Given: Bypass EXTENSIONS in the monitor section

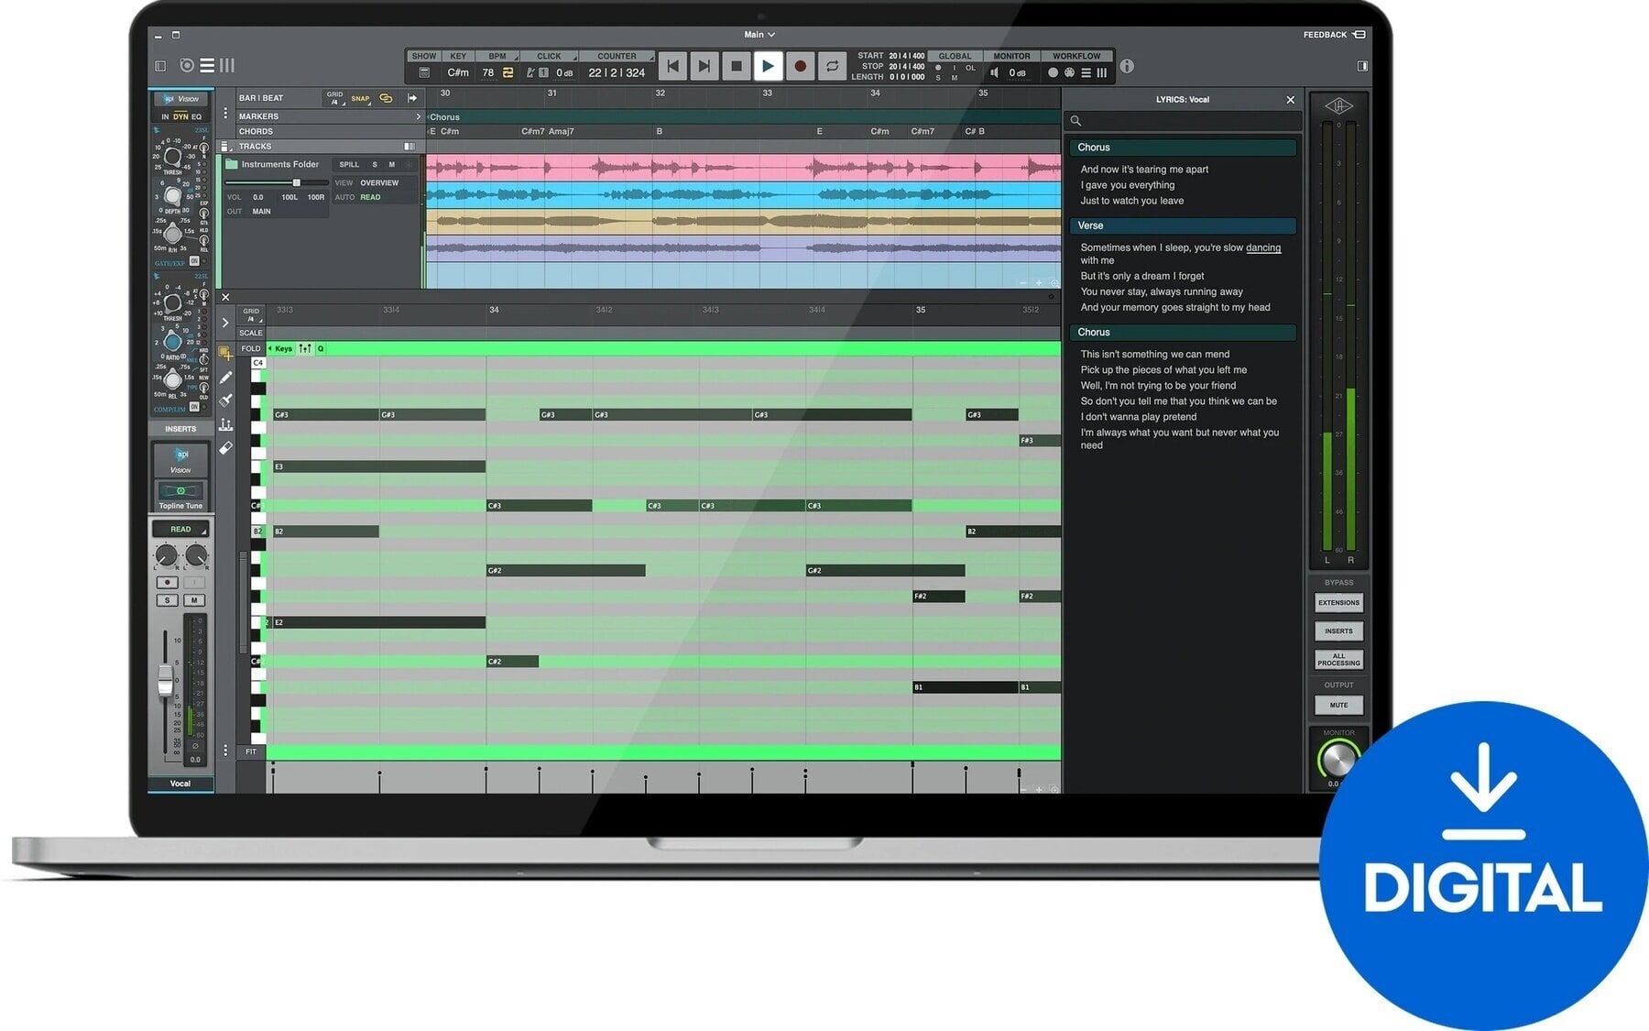Looking at the screenshot, I should coord(1338,603).
